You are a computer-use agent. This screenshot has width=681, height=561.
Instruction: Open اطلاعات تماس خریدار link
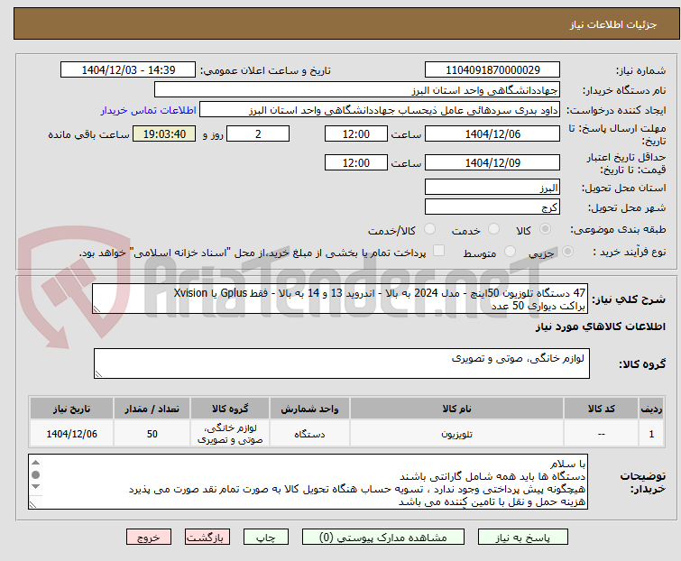coord(149,110)
